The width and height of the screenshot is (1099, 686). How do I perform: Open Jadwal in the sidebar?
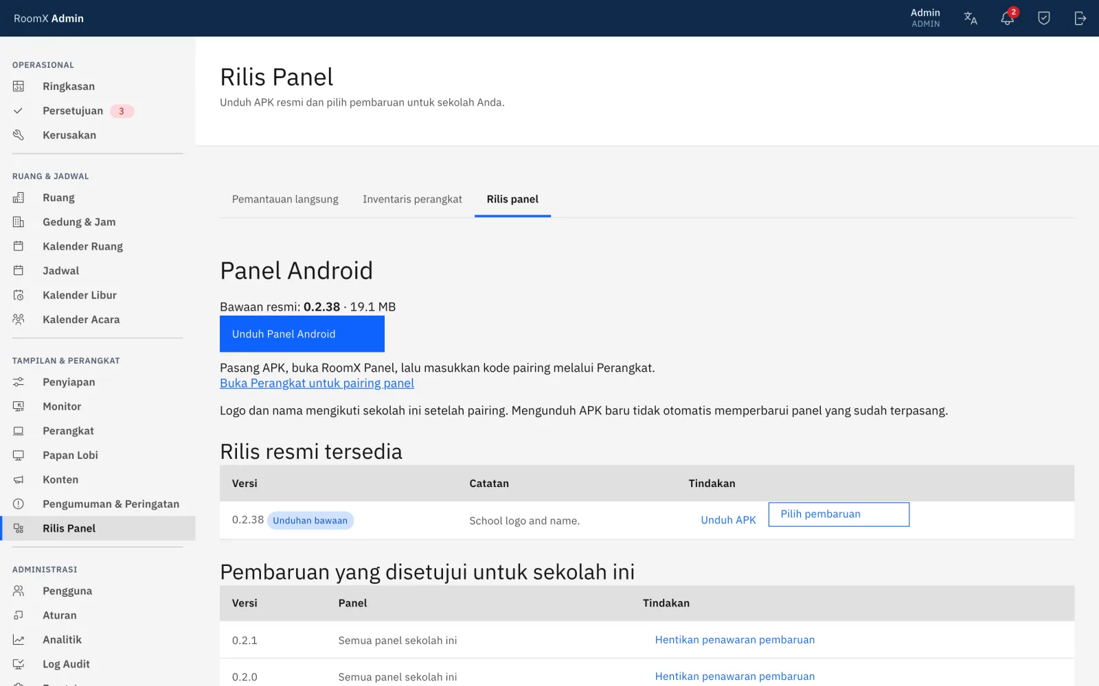tap(98, 271)
